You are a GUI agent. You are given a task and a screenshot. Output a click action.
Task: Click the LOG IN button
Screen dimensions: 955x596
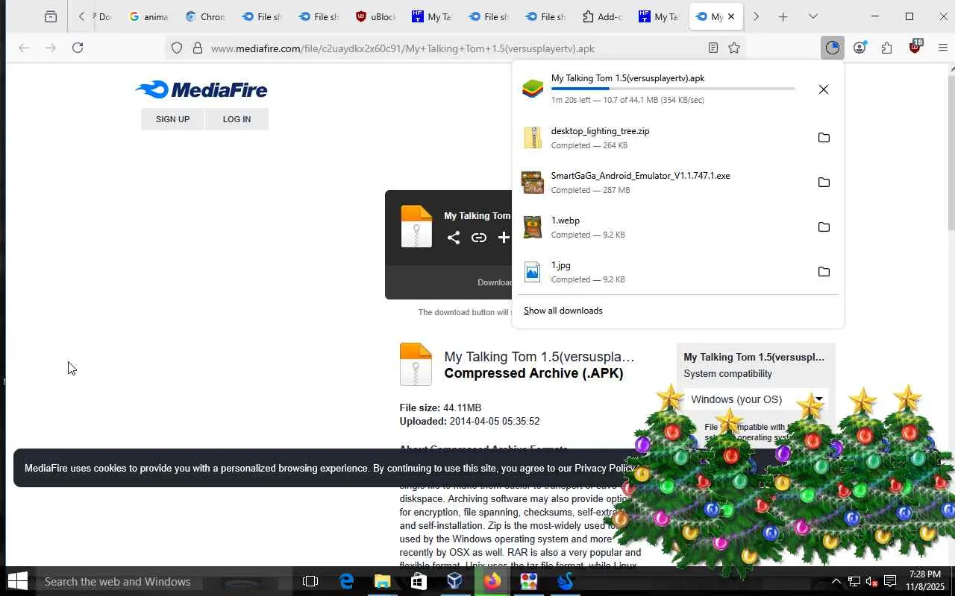tap(237, 119)
